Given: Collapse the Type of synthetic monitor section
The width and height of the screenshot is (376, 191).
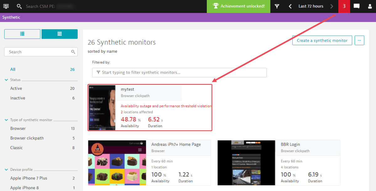Looking at the screenshot, I should point(6,120).
